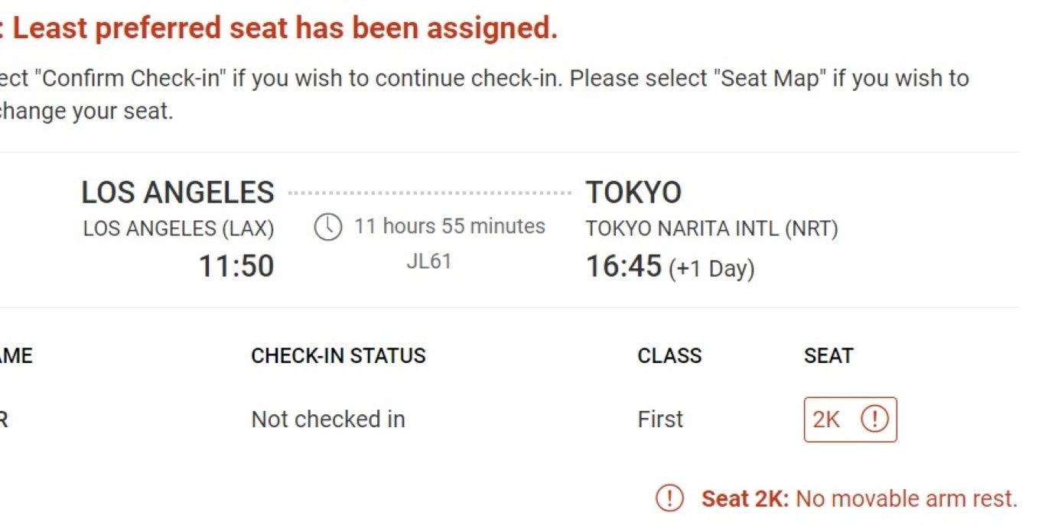Click the Not checked in status text
1045x528 pixels.
point(328,419)
